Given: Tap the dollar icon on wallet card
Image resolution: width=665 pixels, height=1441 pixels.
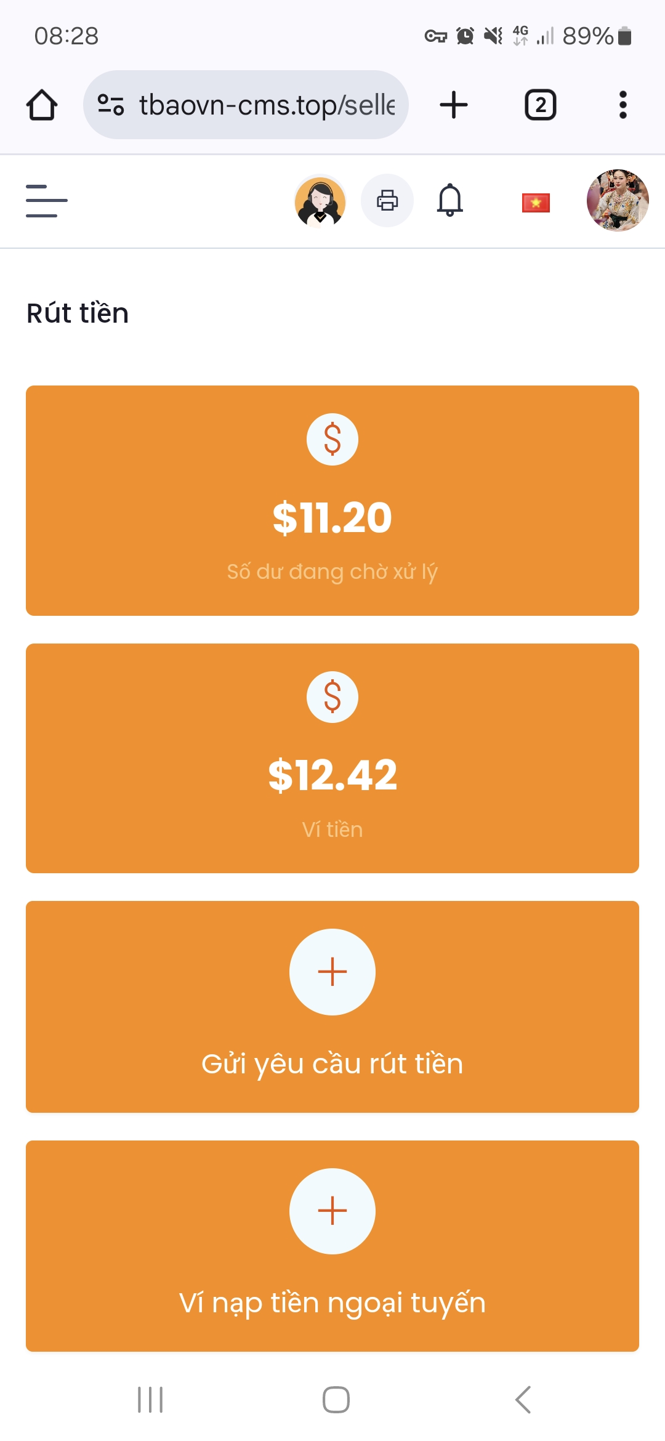Looking at the screenshot, I should 332,697.
